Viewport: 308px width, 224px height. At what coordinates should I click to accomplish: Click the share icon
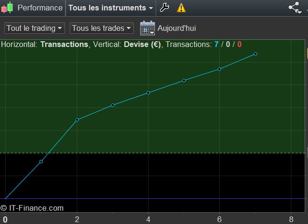pyautogui.click(x=295, y=8)
